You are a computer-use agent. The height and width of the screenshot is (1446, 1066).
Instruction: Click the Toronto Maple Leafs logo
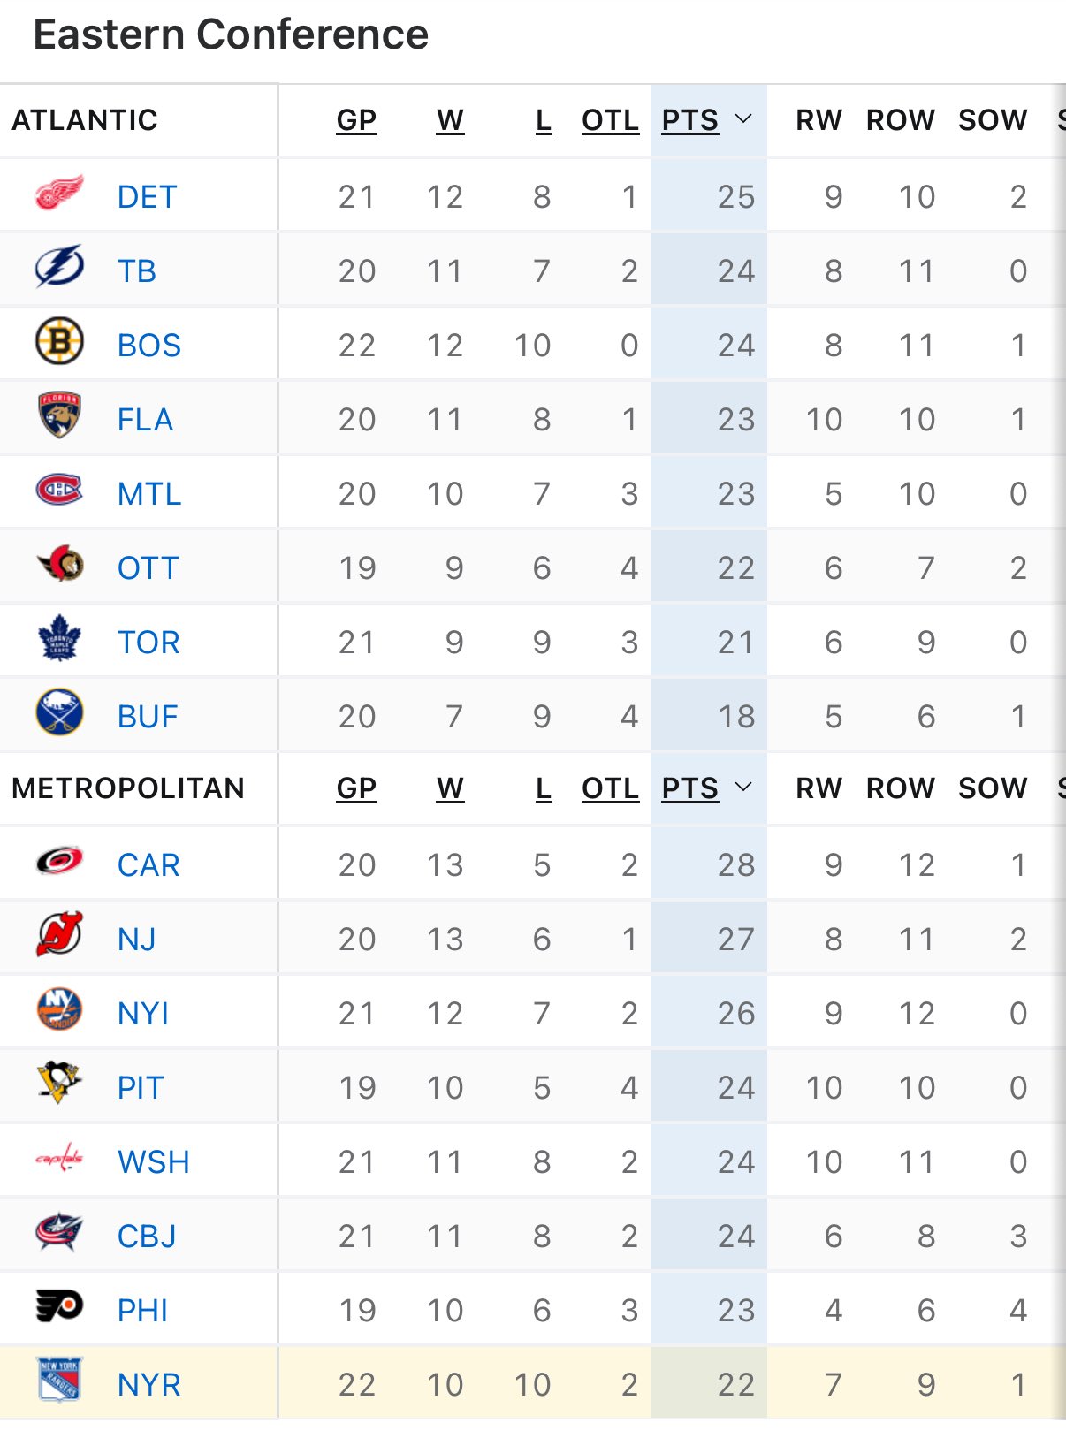click(59, 640)
